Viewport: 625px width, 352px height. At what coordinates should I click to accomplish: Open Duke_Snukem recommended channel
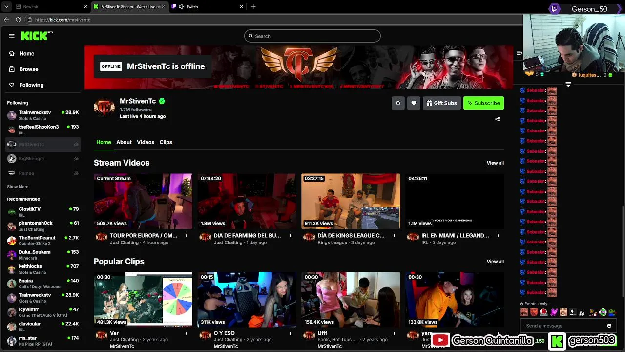(x=43, y=255)
